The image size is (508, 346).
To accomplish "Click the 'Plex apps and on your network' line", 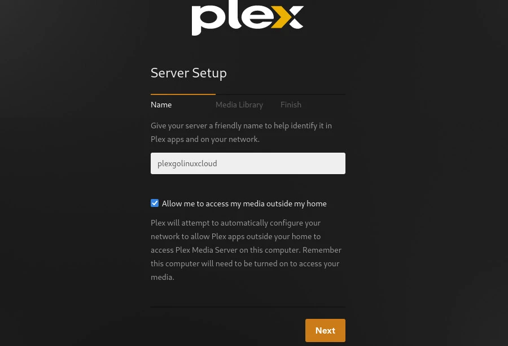I will (205, 139).
